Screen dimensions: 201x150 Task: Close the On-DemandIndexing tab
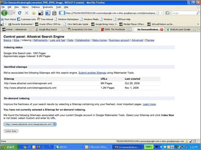162,29
